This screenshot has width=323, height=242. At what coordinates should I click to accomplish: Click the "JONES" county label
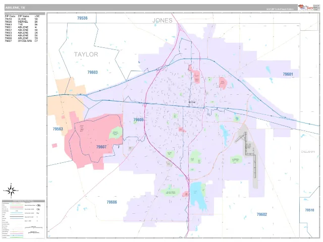click(163, 20)
